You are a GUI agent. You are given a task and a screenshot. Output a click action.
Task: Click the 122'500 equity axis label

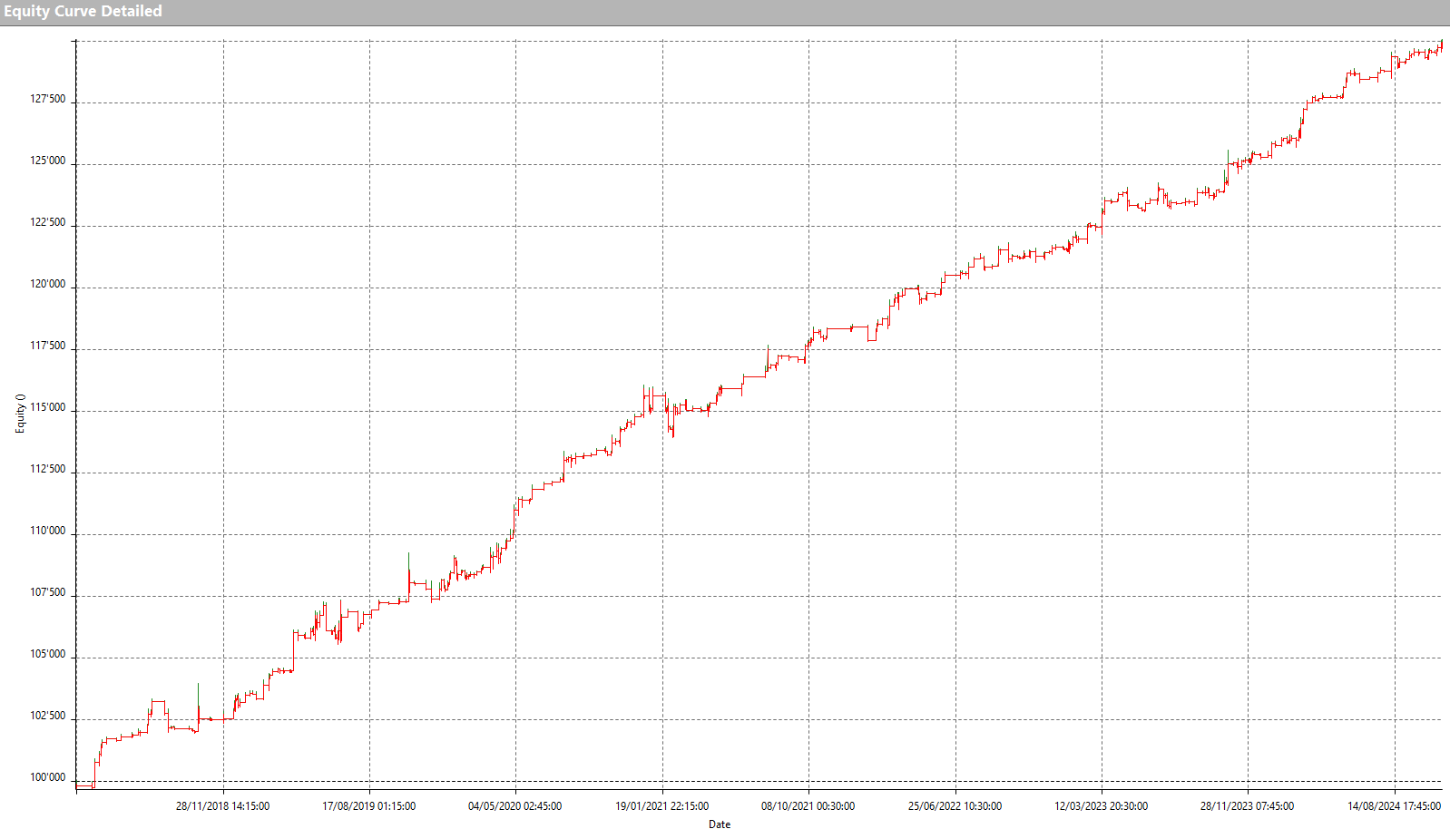[x=48, y=222]
